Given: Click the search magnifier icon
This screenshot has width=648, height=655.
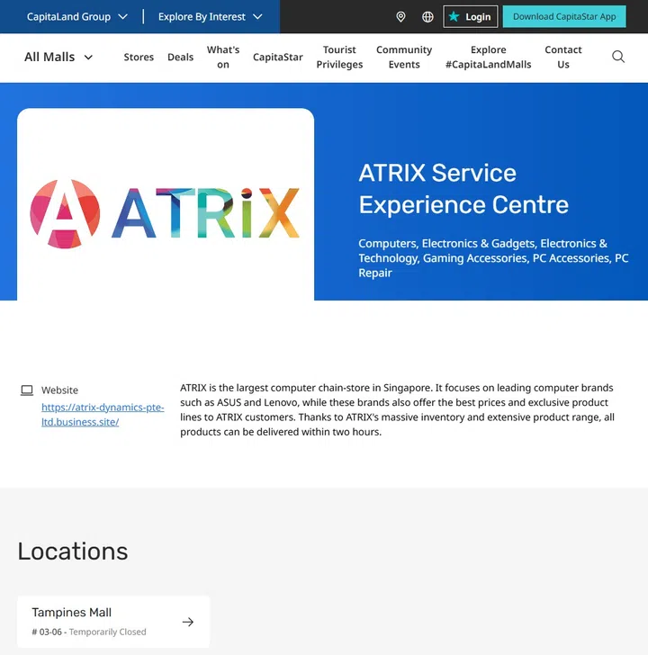Looking at the screenshot, I should pos(618,57).
